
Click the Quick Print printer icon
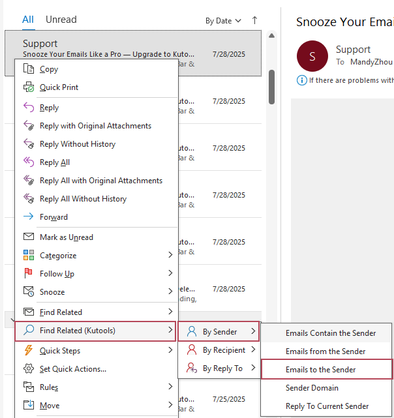coord(29,87)
